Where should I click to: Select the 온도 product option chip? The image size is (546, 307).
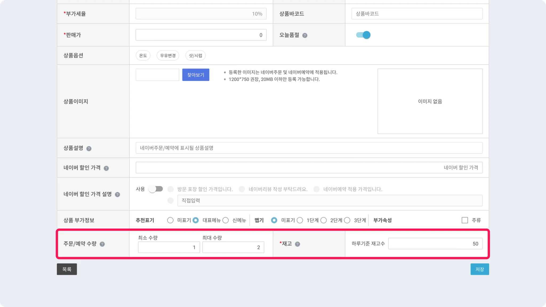click(143, 55)
